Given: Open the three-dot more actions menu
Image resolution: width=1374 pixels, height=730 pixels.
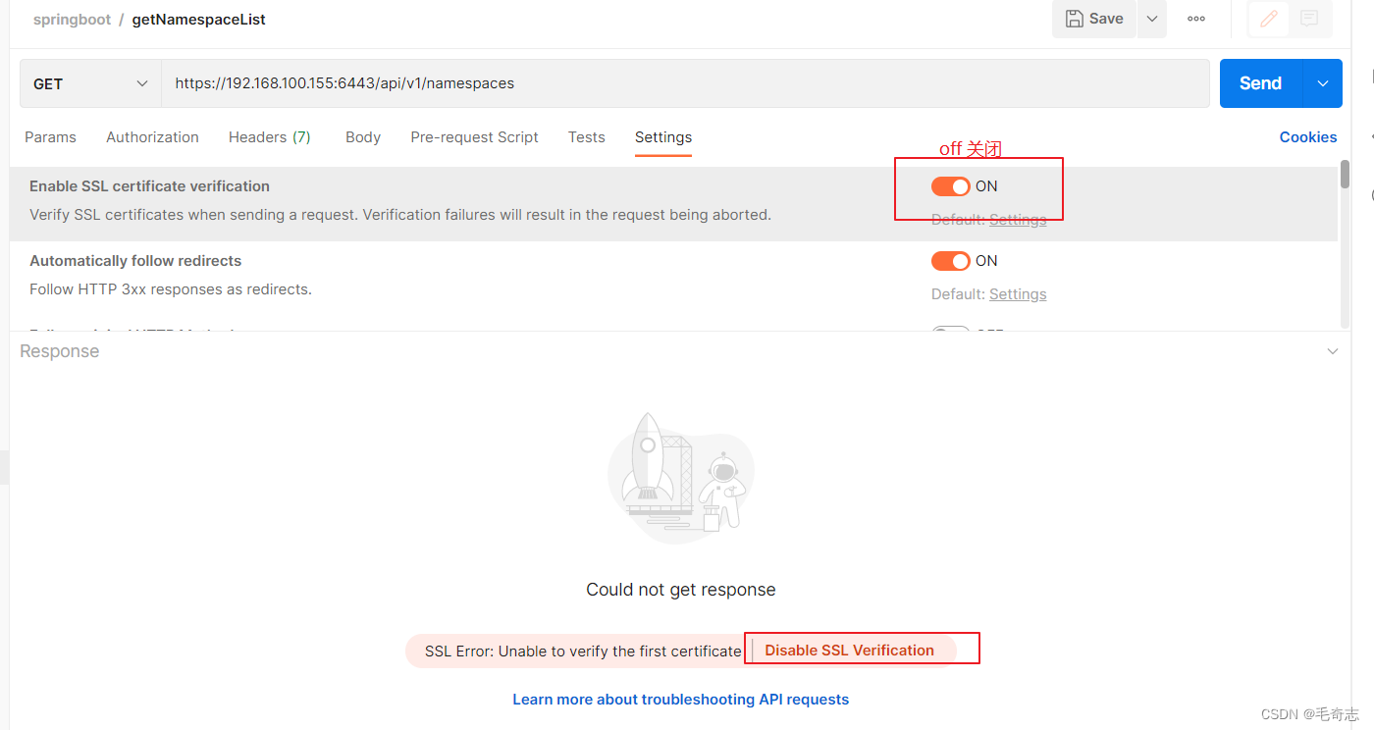Looking at the screenshot, I should (1196, 19).
